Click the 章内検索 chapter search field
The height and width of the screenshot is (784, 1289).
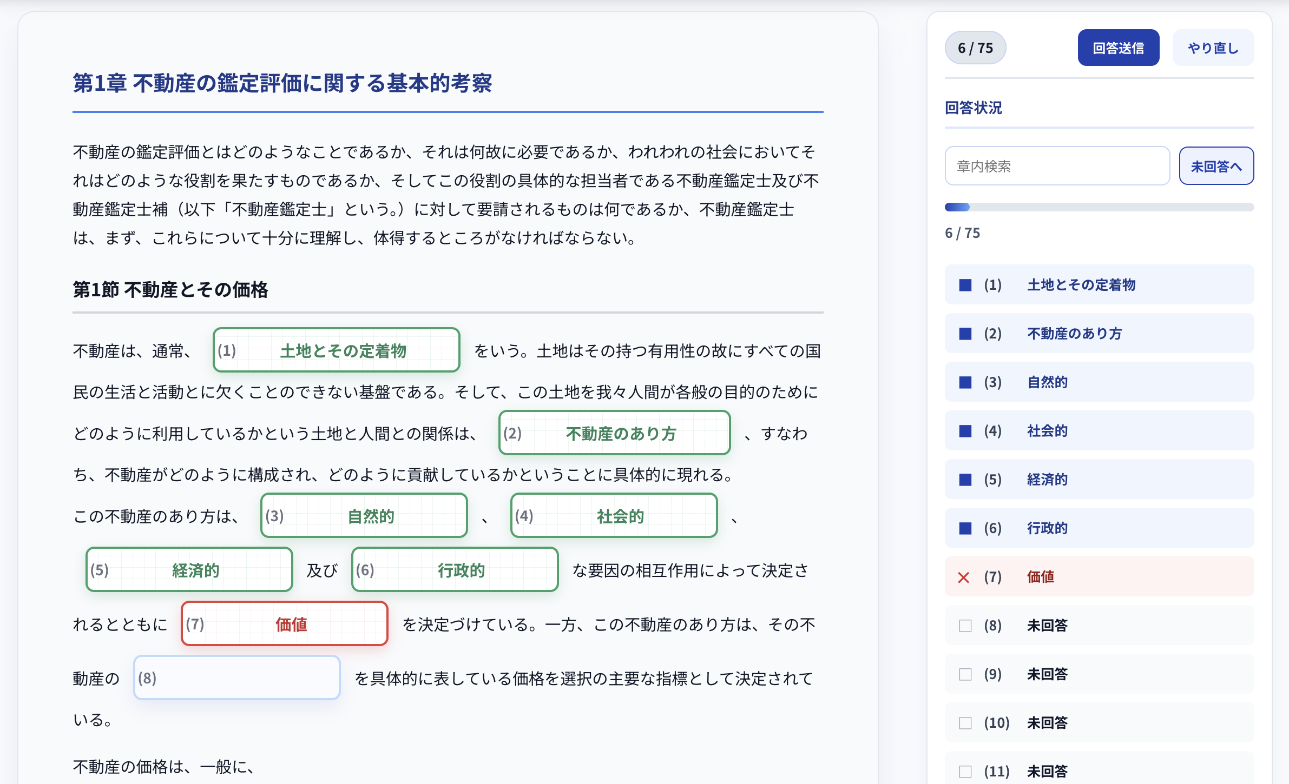point(1055,165)
